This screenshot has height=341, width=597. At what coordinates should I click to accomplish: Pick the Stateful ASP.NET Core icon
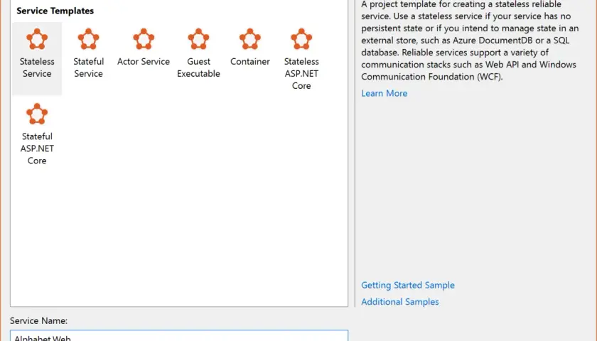tap(37, 114)
